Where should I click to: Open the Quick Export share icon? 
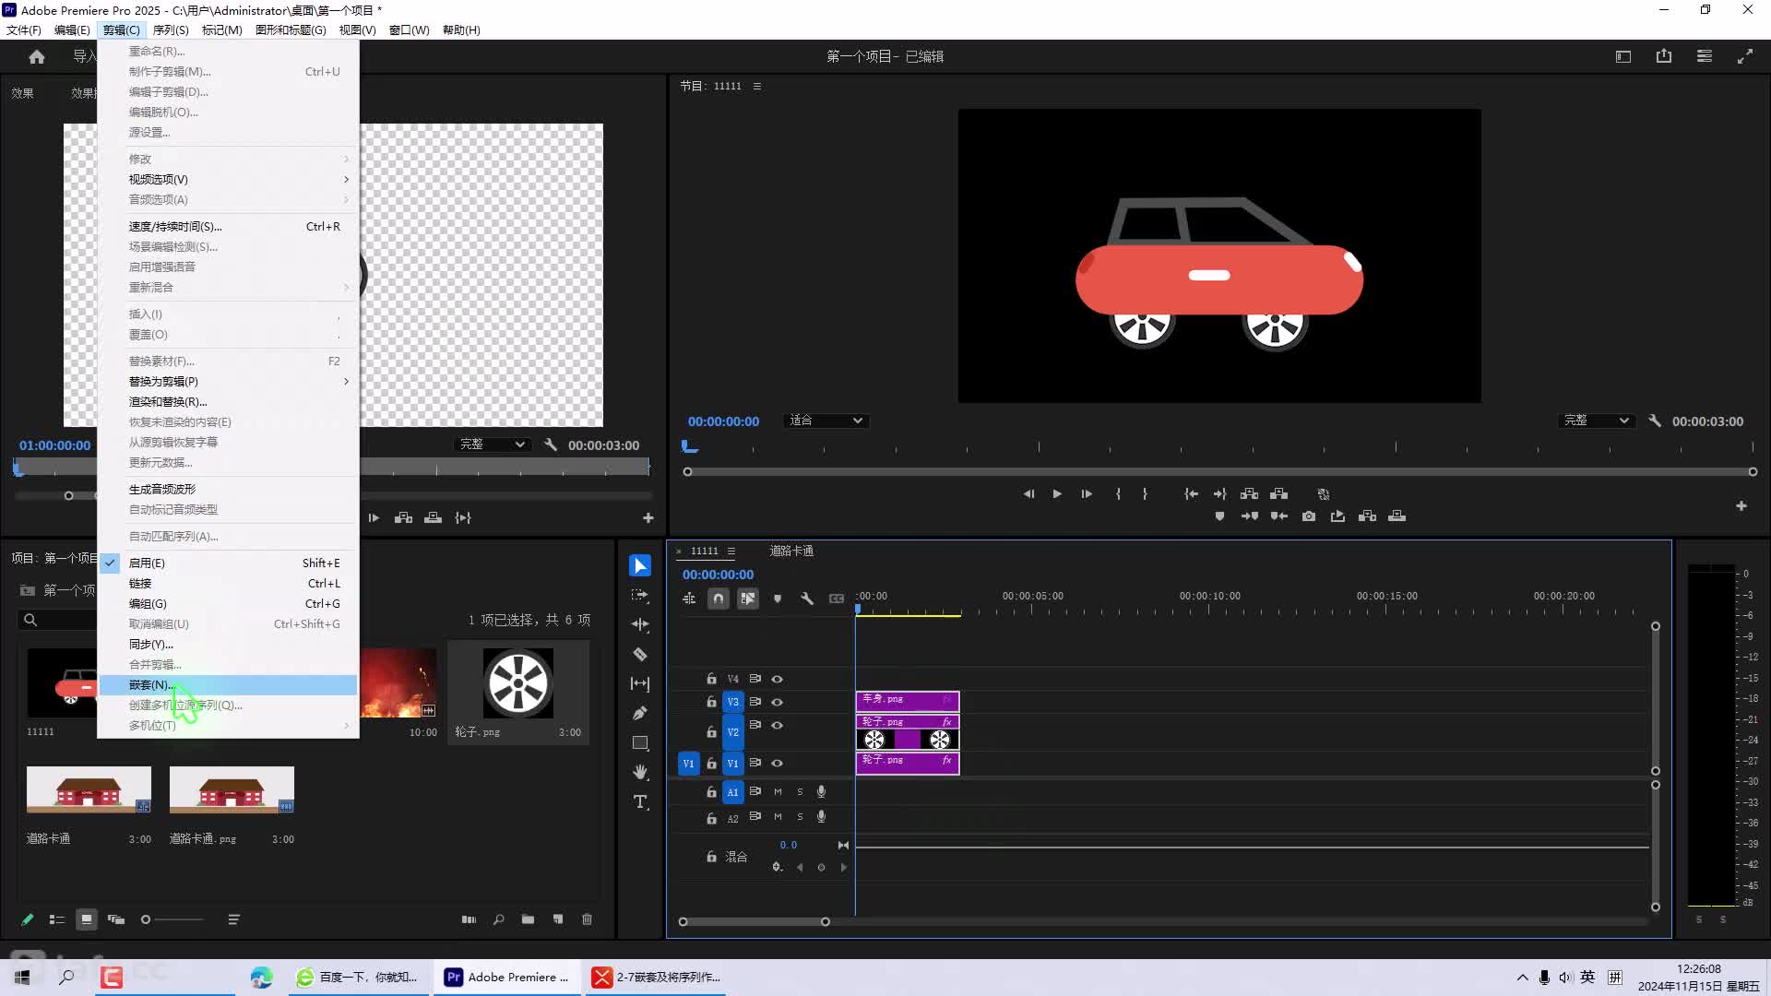pos(1664,56)
